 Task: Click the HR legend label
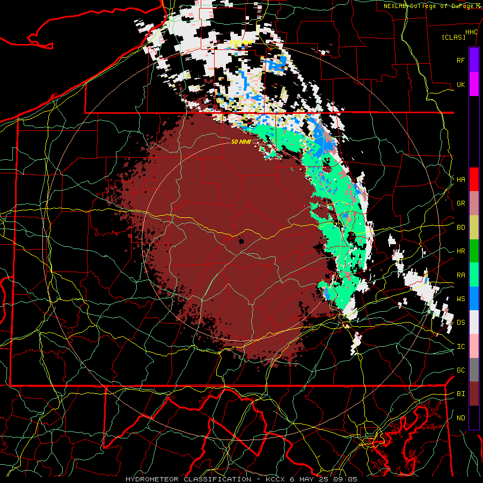(460, 251)
